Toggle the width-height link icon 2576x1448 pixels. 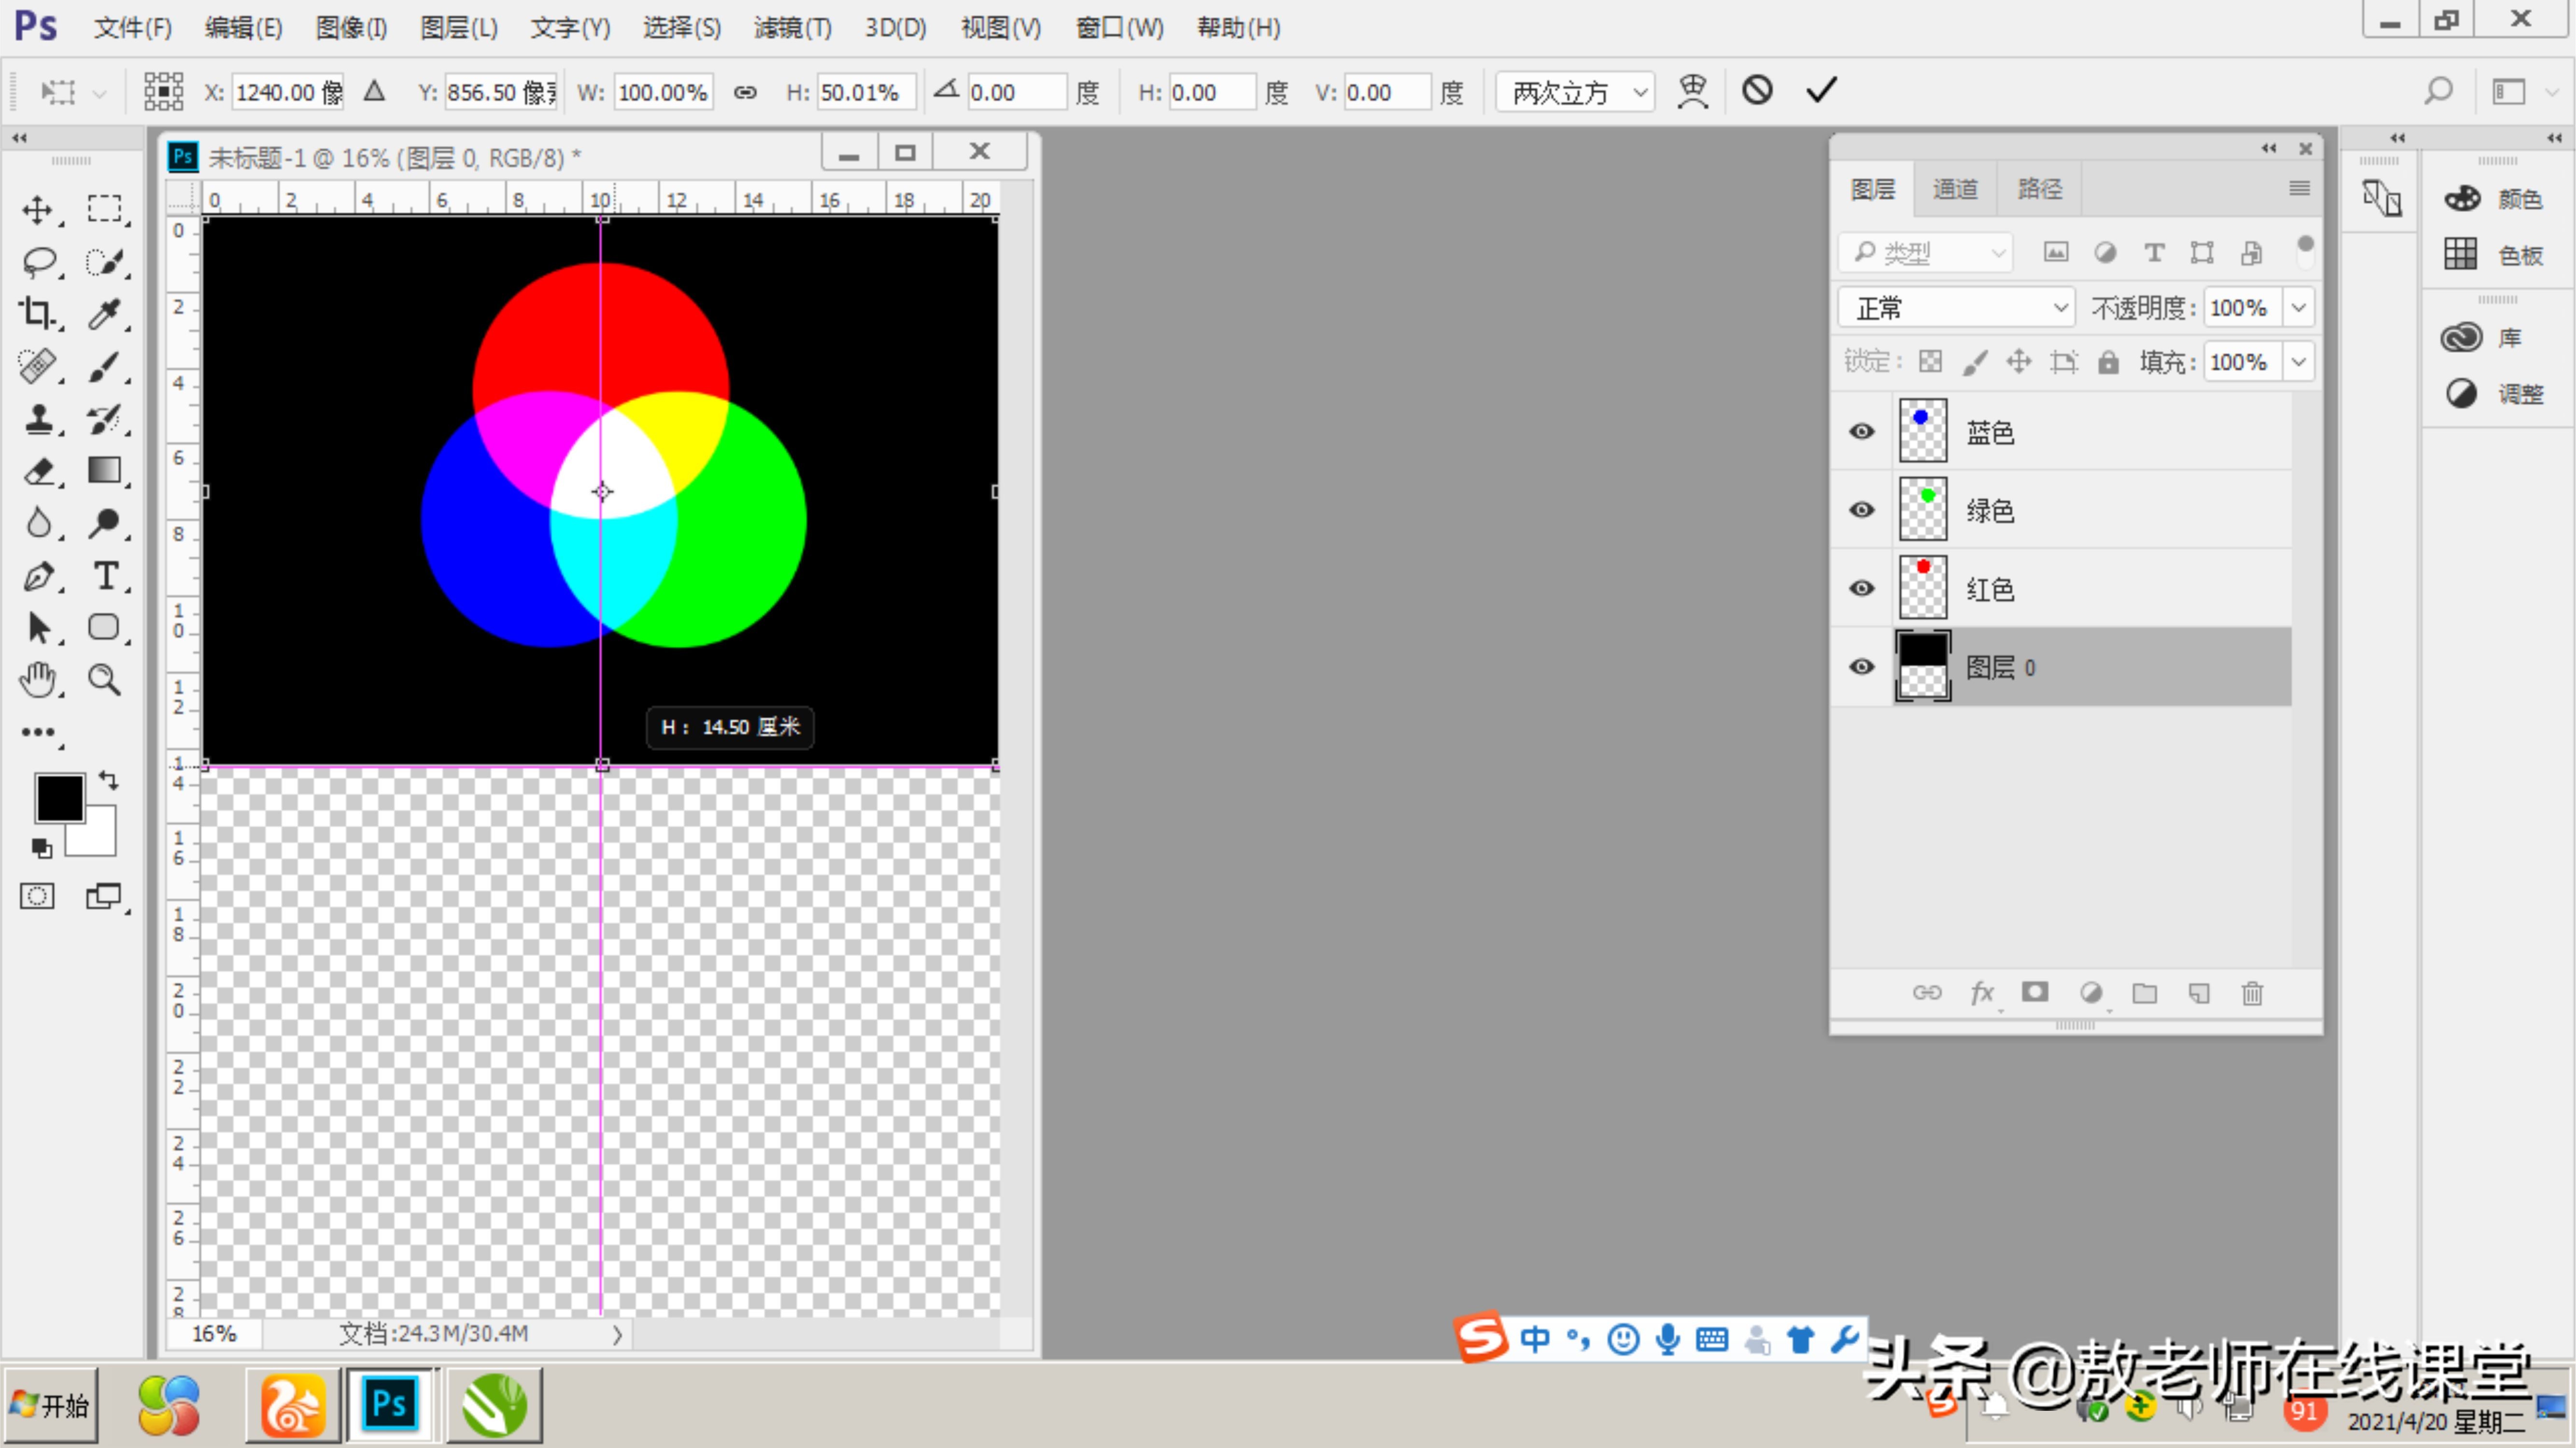[x=745, y=92]
